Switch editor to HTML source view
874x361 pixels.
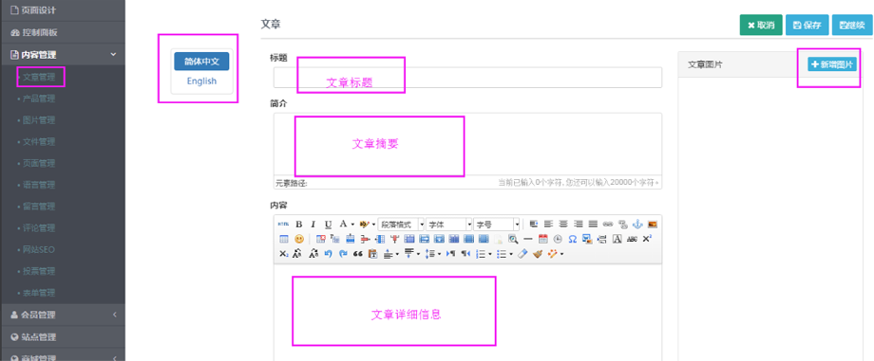[283, 225]
